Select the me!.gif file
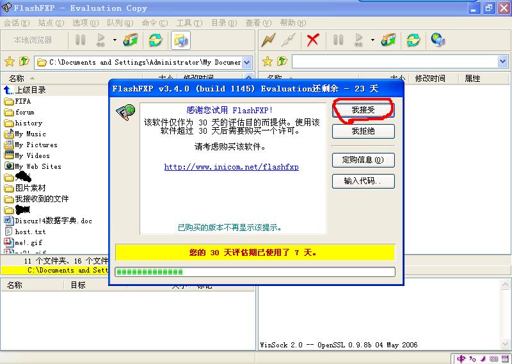The width and height of the screenshot is (512, 364). coord(23,242)
